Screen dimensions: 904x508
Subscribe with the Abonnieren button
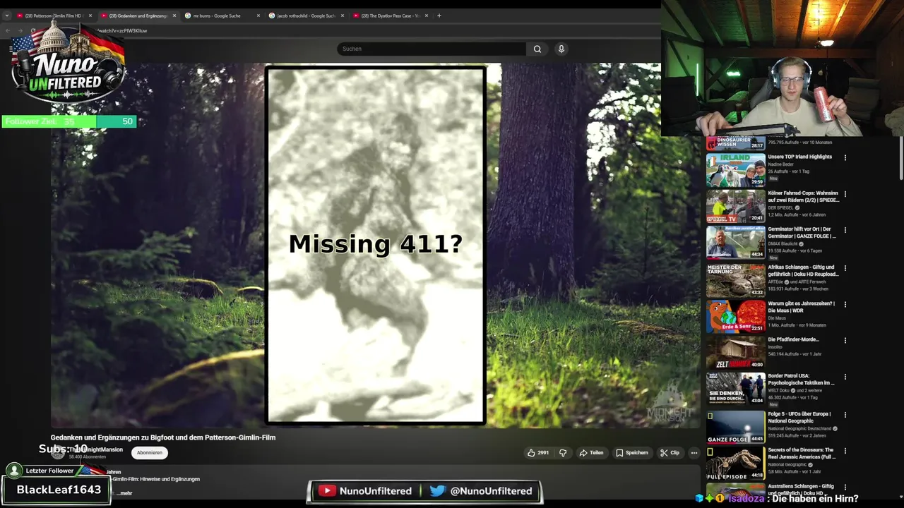(x=150, y=453)
